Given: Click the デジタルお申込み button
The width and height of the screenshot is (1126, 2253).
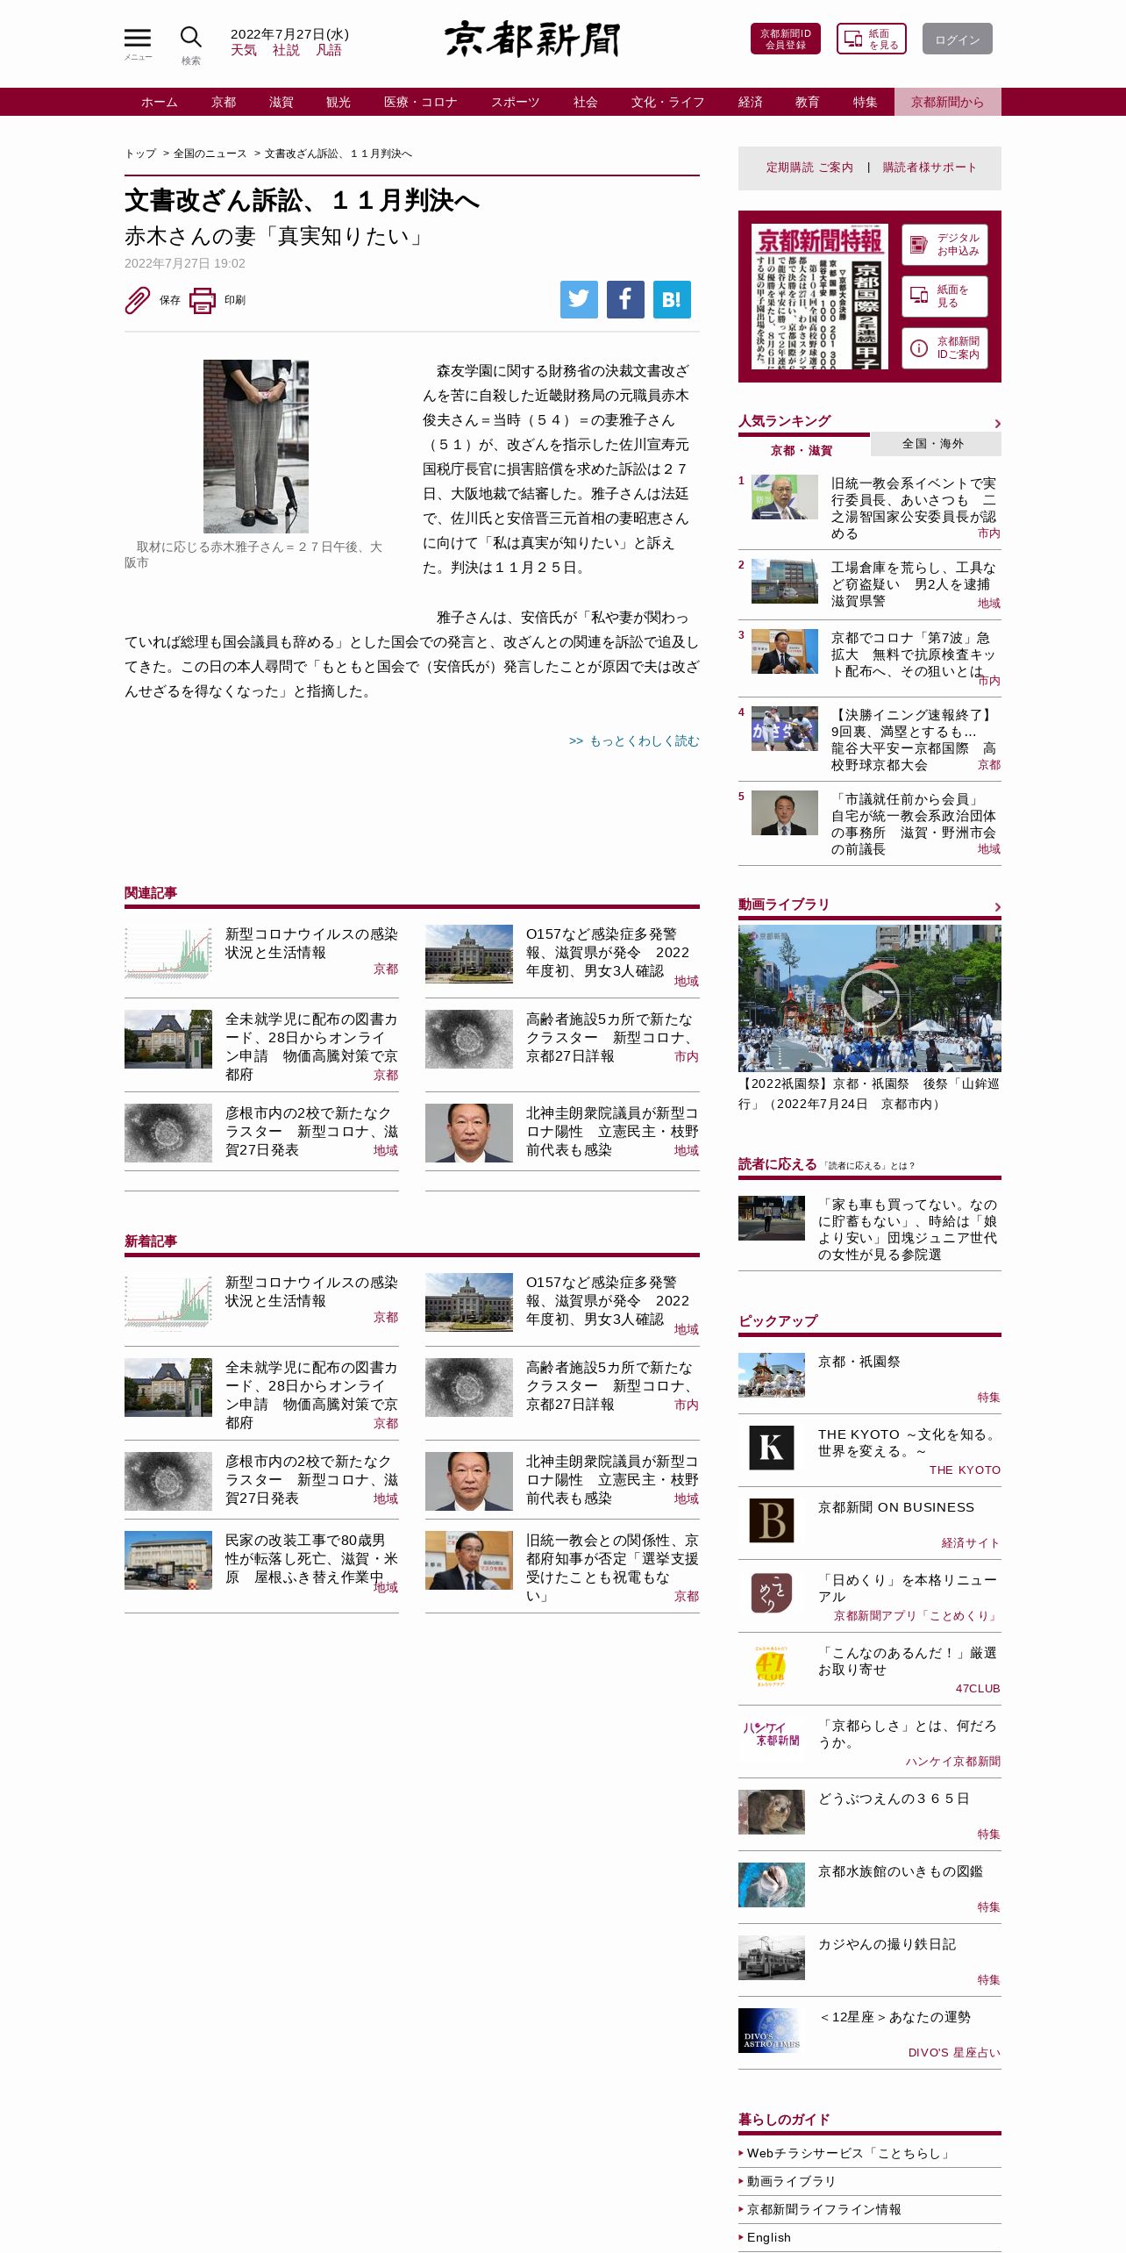Looking at the screenshot, I should 945,245.
